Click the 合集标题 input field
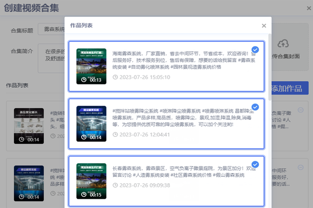Image resolution: width=313 pixels, height=208 pixels. pyautogui.click(x=51, y=29)
